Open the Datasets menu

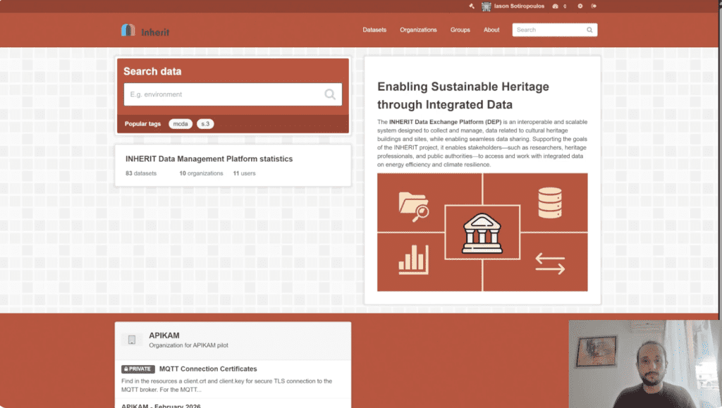[374, 30]
